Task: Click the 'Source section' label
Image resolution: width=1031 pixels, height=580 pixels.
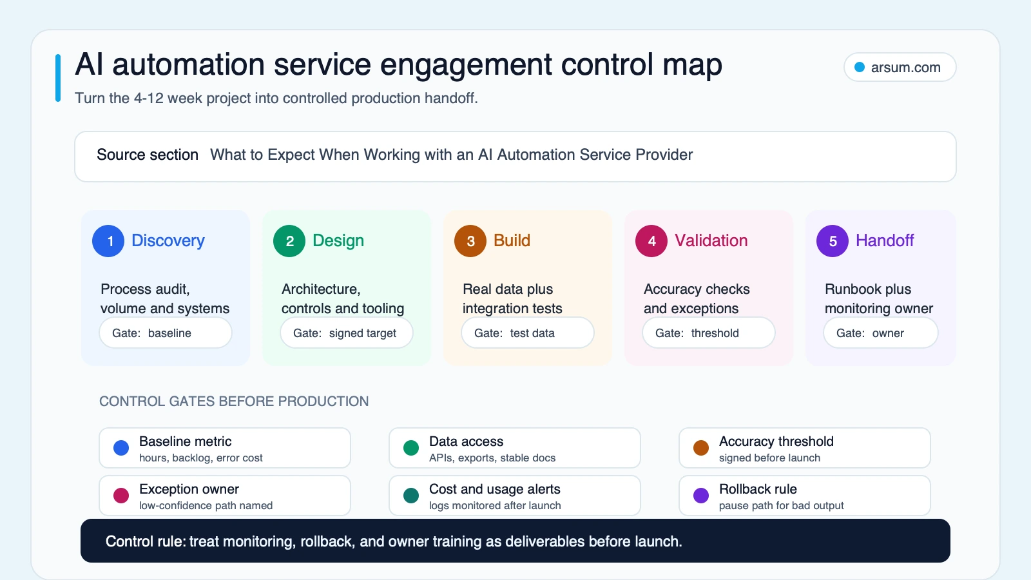Action: pyautogui.click(x=148, y=155)
